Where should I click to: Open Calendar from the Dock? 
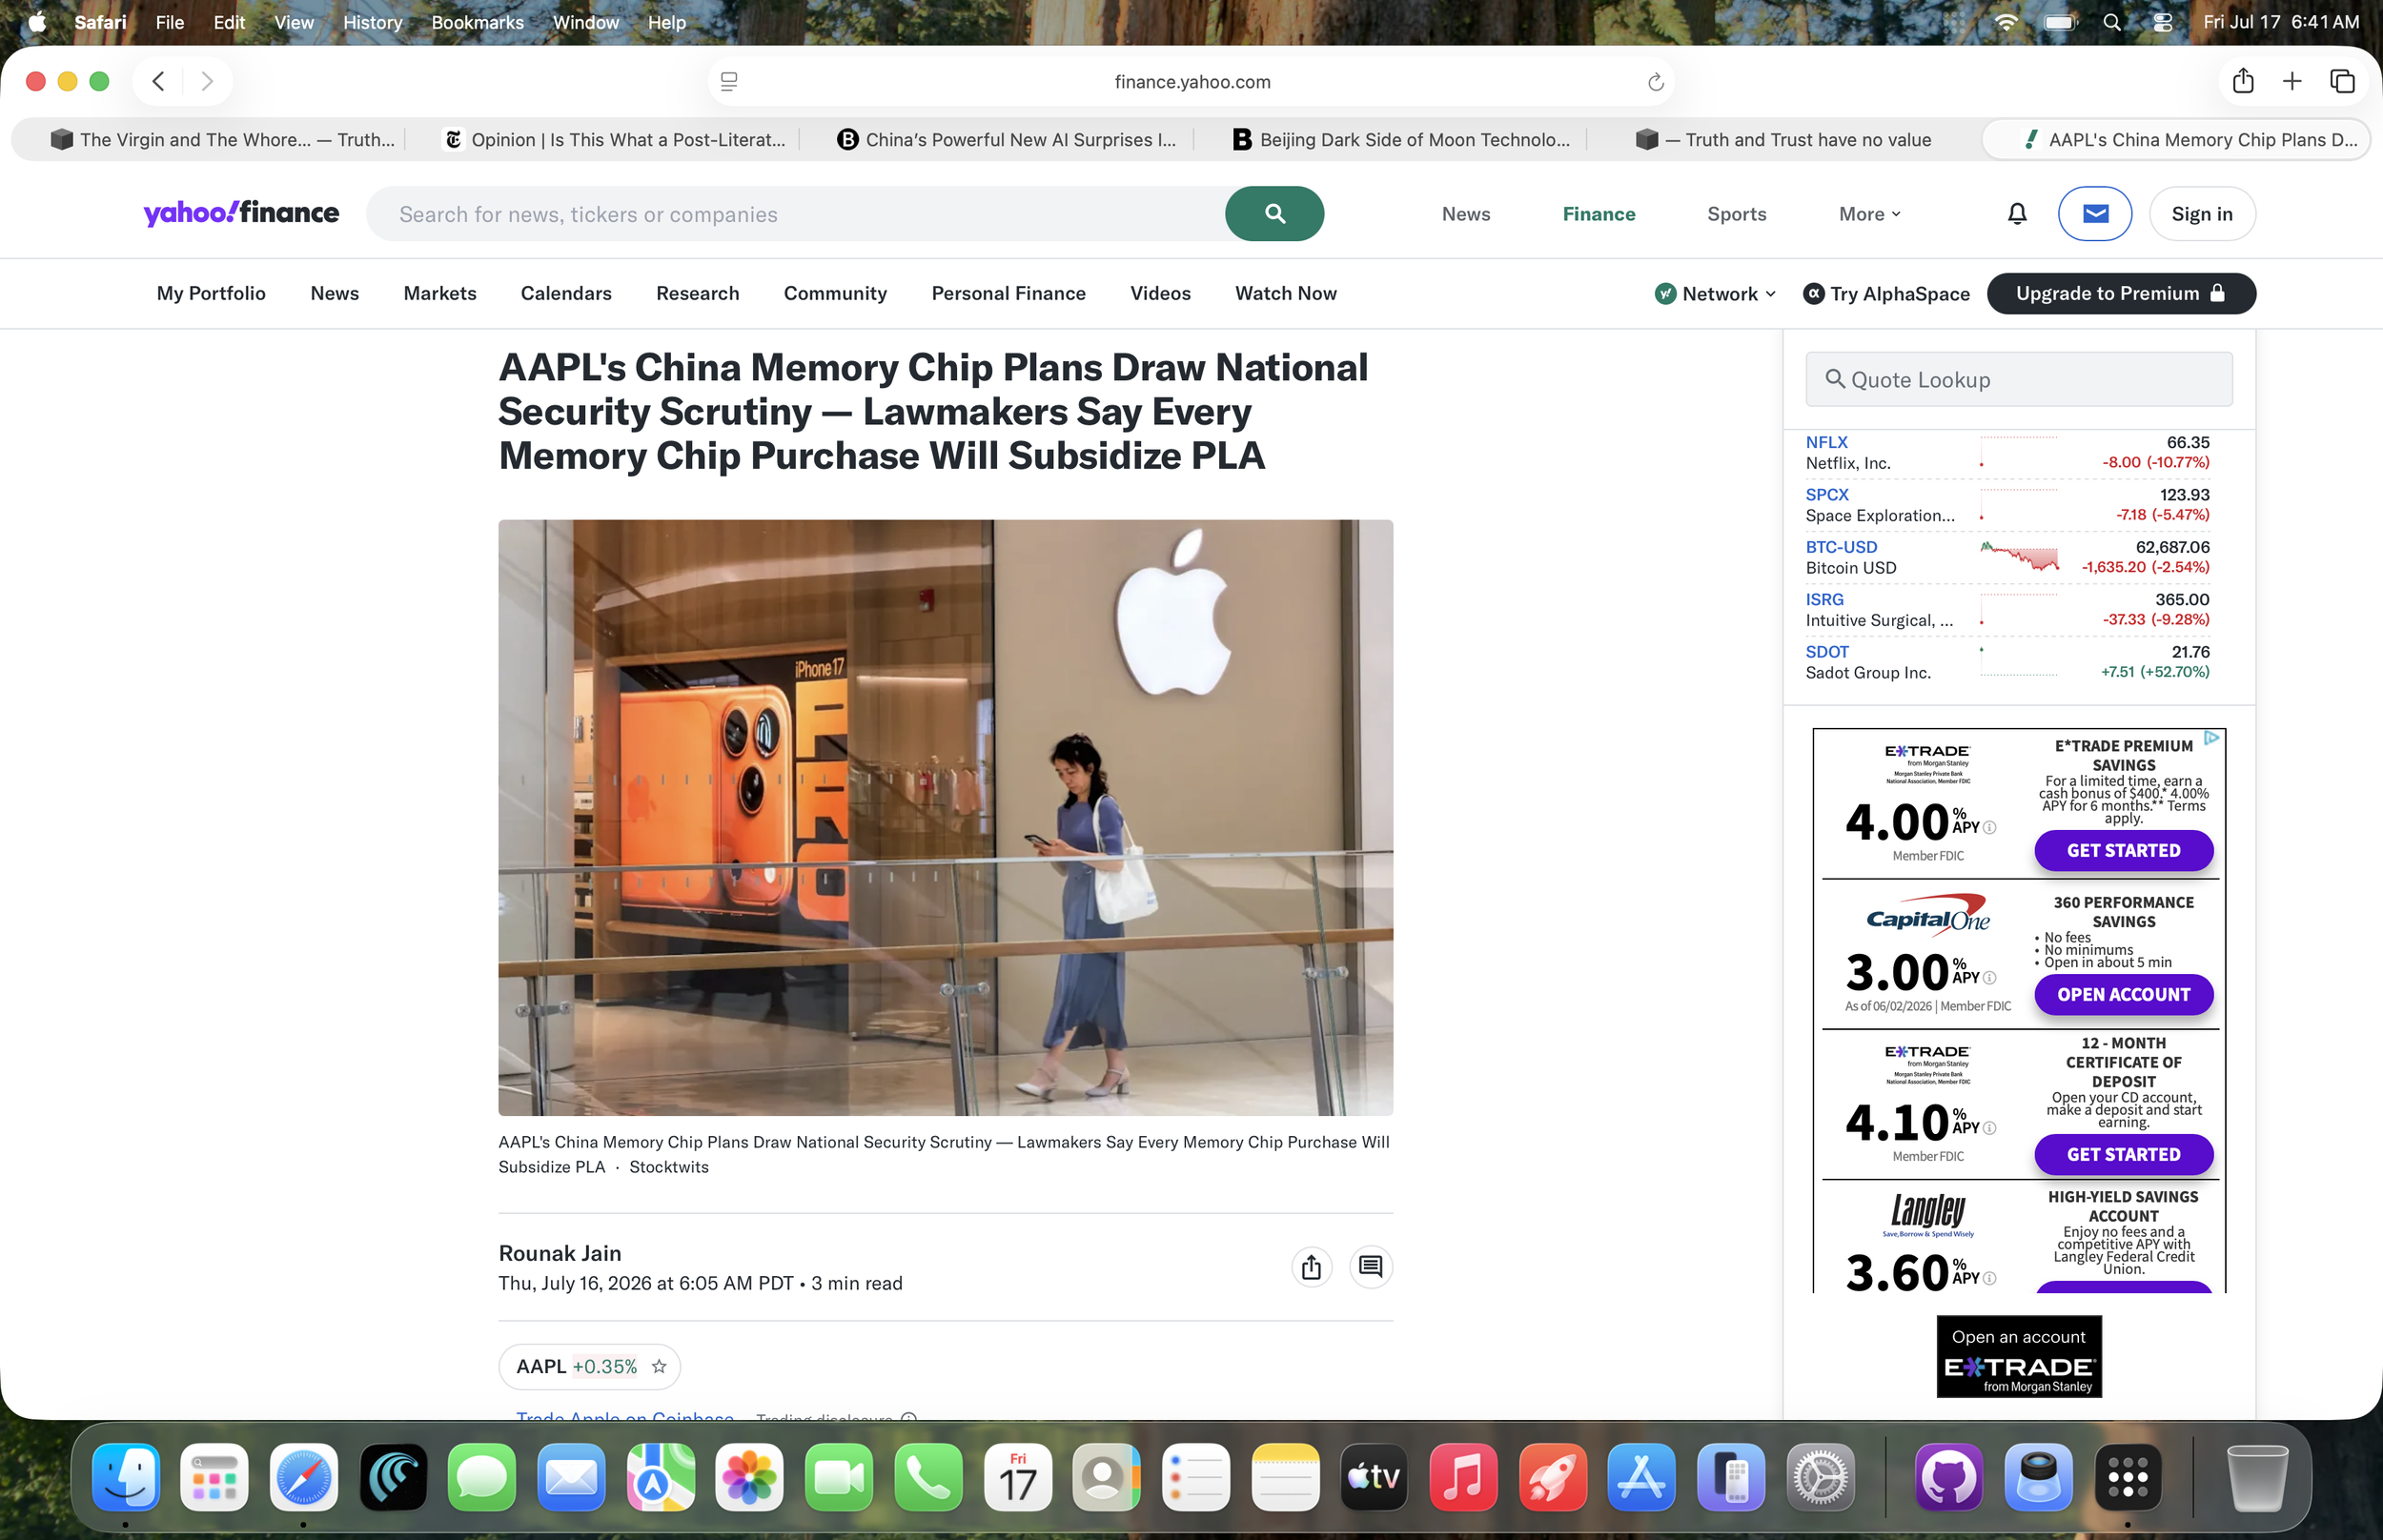(1017, 1477)
